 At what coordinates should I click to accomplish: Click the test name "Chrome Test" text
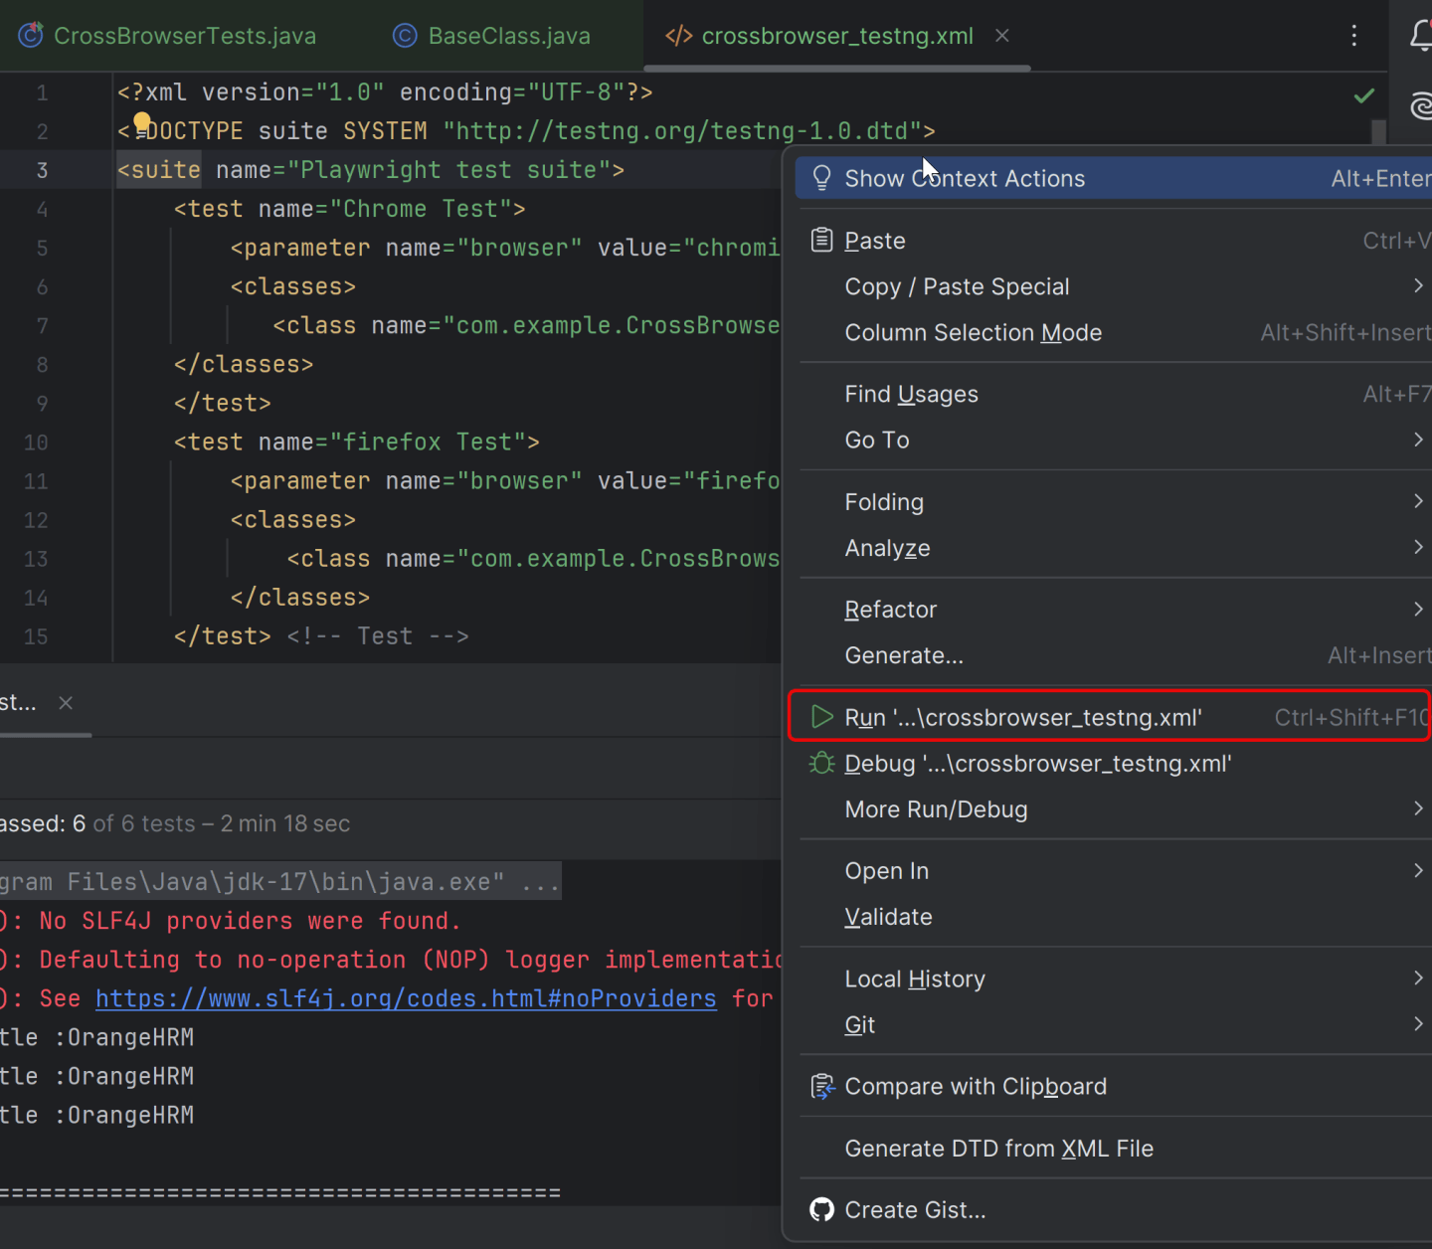[428, 209]
